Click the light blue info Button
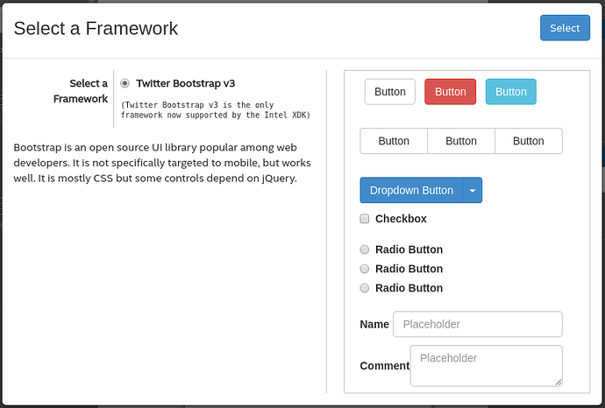The width and height of the screenshot is (605, 408). click(x=510, y=92)
